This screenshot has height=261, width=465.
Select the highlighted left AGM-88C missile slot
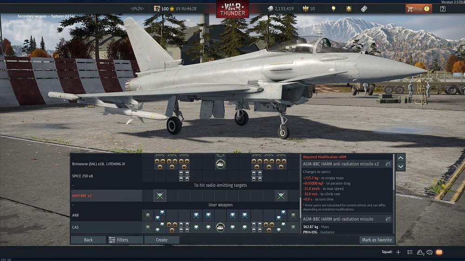tap(160, 196)
